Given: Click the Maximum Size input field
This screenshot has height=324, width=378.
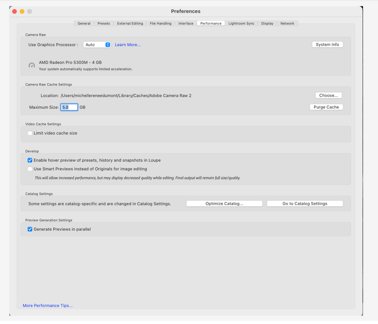Looking at the screenshot, I should [x=69, y=107].
